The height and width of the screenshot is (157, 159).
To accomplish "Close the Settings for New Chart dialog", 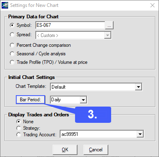I will (153, 5).
